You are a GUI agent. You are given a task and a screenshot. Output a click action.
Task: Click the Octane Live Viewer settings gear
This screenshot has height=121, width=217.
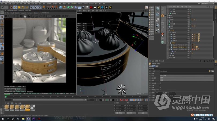click(x=6, y=16)
